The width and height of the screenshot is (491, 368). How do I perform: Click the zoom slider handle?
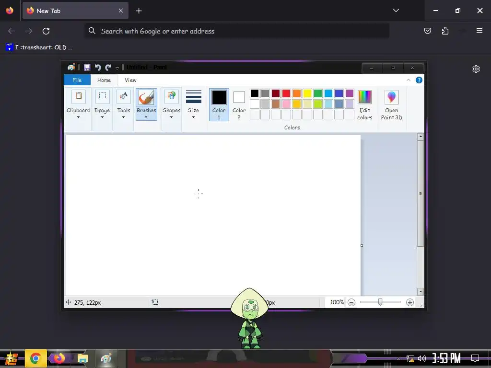click(380, 302)
